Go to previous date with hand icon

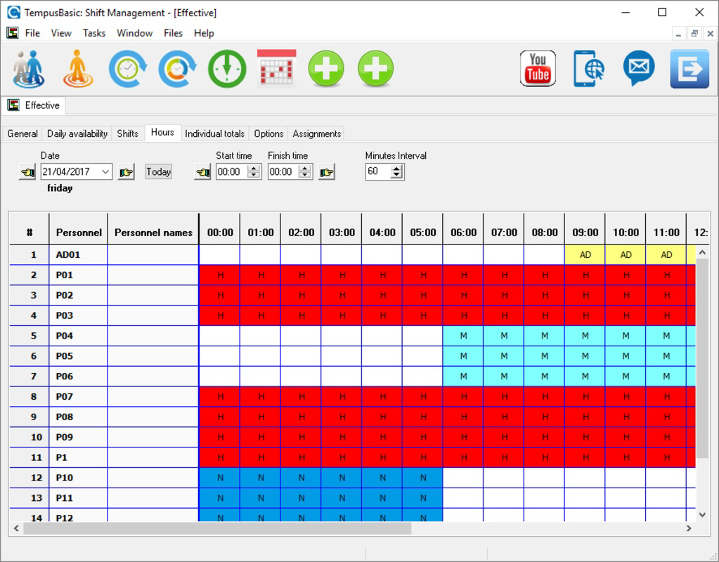click(x=27, y=172)
